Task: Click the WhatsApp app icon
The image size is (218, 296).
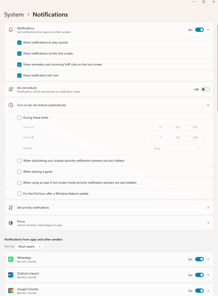Action: click(11, 259)
